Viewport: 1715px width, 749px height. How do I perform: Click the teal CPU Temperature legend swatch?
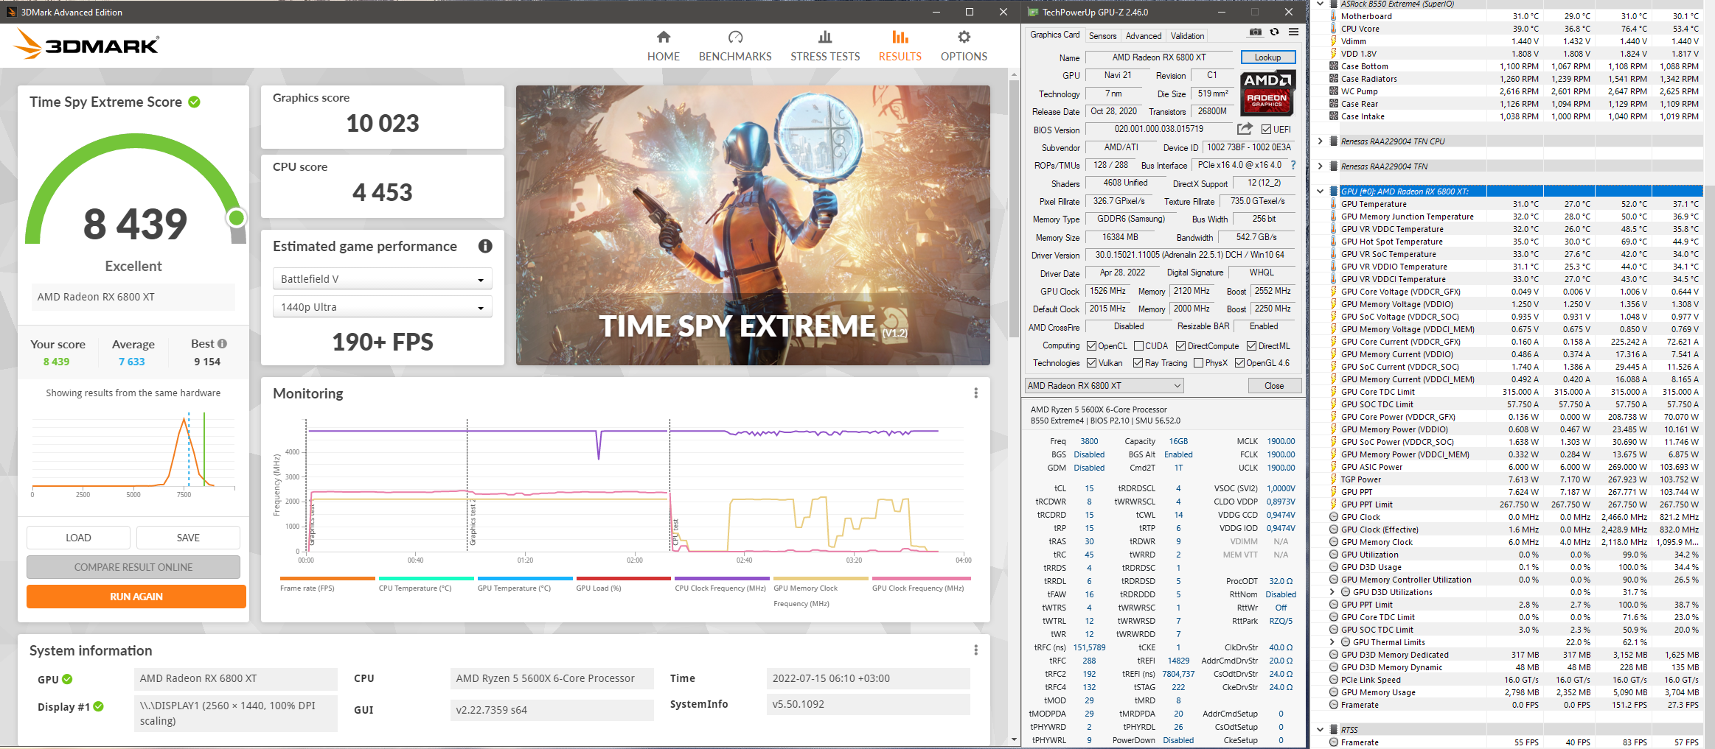426,579
